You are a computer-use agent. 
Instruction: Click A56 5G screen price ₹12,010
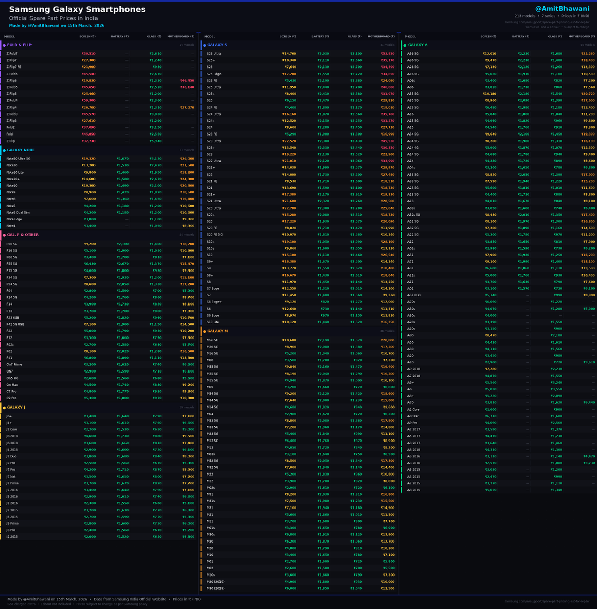coord(489,54)
